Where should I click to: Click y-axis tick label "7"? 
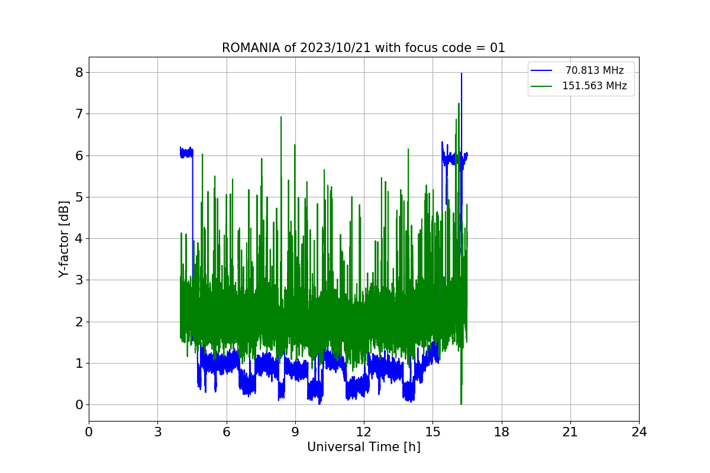79,114
